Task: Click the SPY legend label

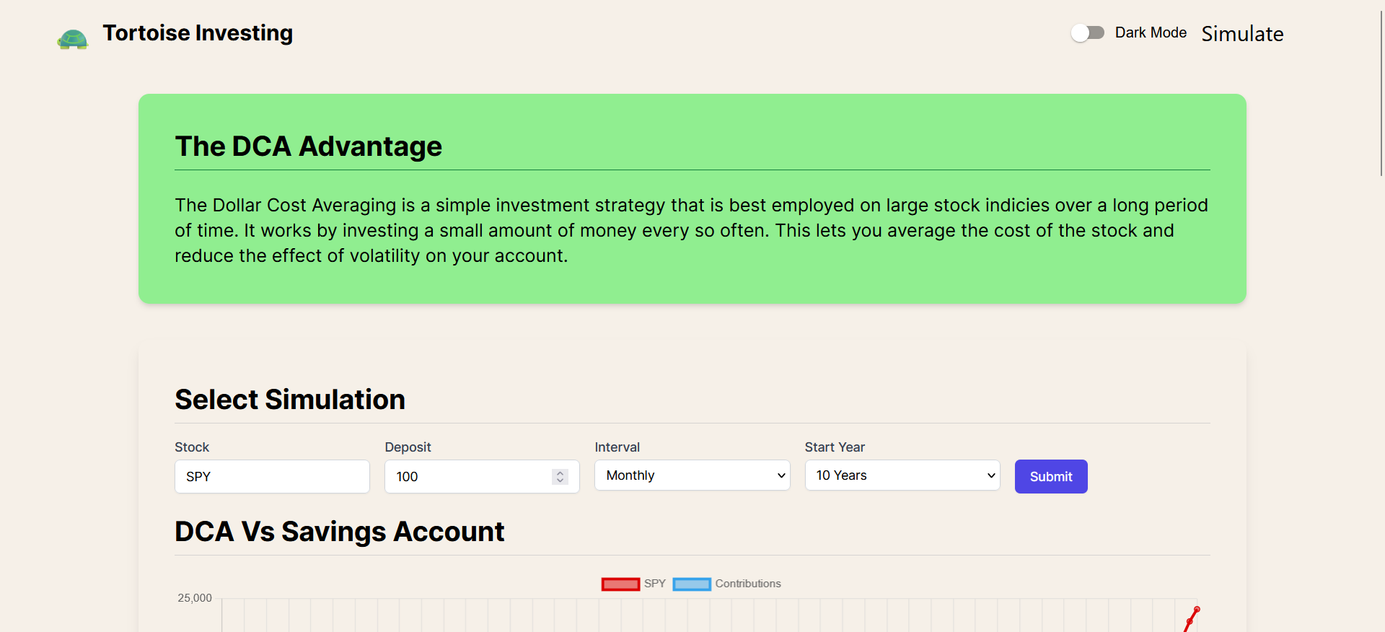Action: coord(655,584)
